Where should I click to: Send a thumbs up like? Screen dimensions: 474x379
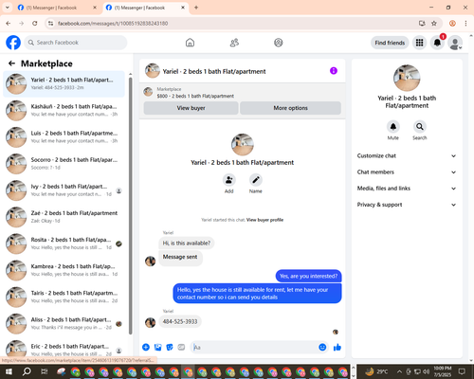coord(337,348)
